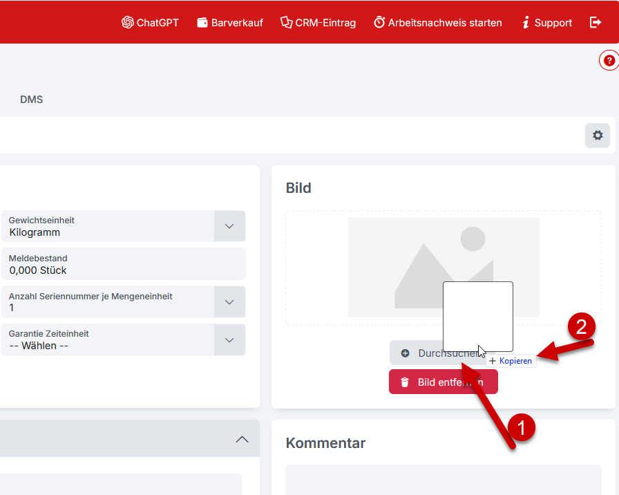619x495 pixels.
Task: Click the Arbeitsnachweis starten stopwatch icon
Action: pyautogui.click(x=379, y=22)
